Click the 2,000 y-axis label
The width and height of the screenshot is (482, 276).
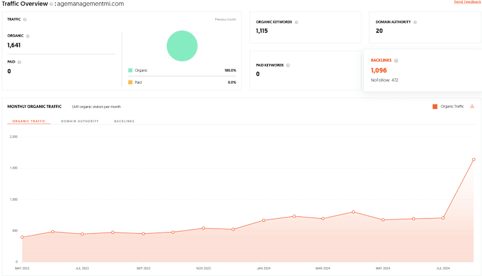(x=13, y=137)
